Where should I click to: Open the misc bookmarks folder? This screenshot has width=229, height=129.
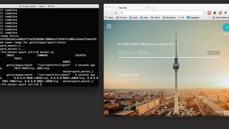coord(144,18)
